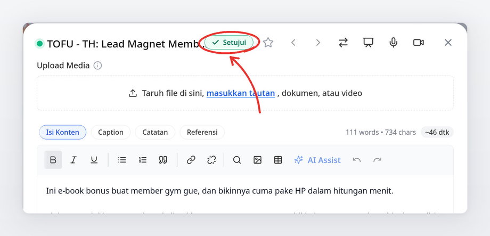This screenshot has height=236, width=490.
Task: Click the Upload Media label
Action: 63,66
